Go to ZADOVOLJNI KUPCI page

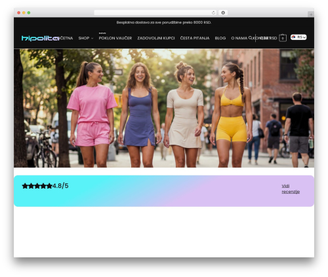pyautogui.click(x=156, y=38)
